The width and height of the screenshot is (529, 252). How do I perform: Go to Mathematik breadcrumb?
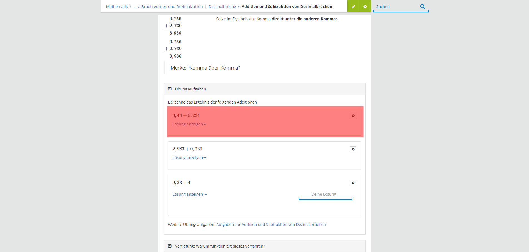pyautogui.click(x=117, y=7)
